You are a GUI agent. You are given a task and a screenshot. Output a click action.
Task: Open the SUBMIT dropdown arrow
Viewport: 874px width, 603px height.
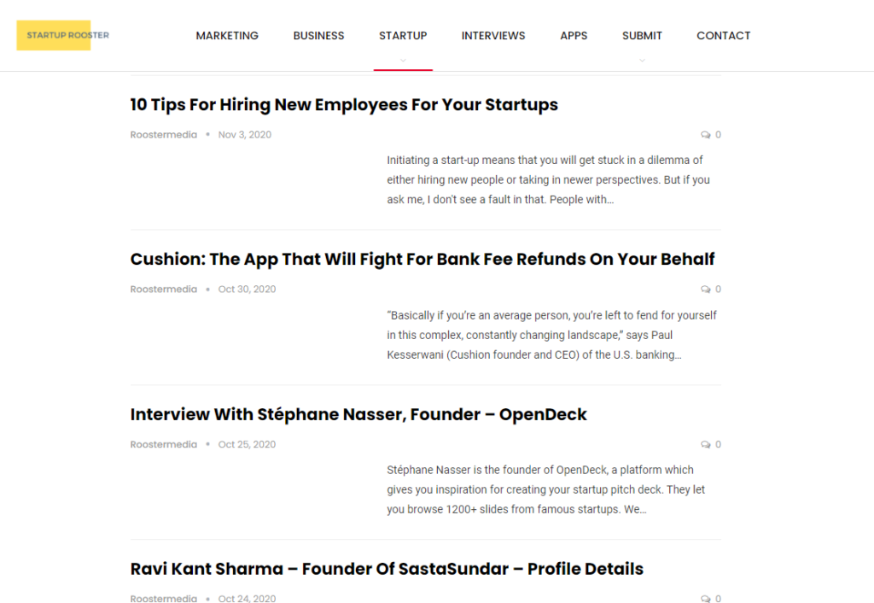click(642, 60)
